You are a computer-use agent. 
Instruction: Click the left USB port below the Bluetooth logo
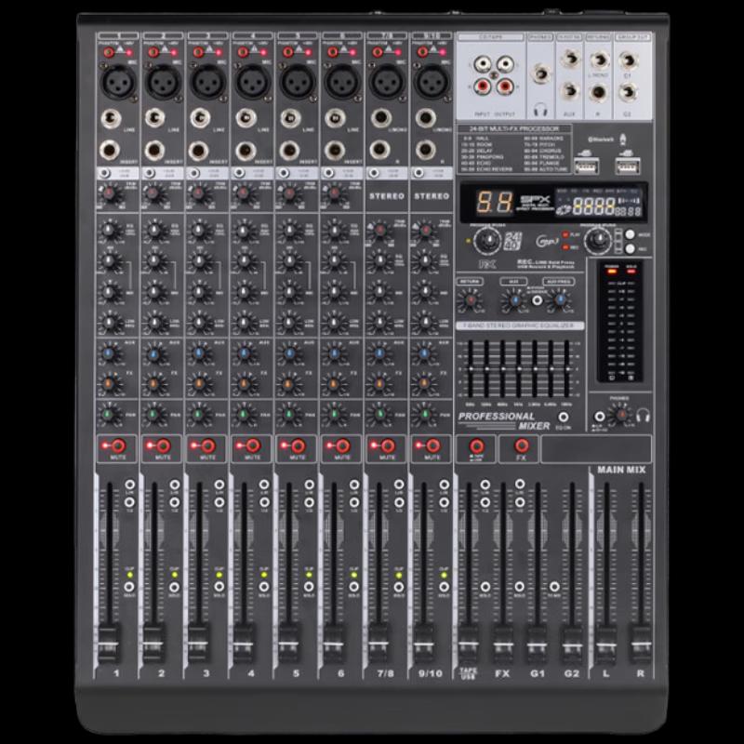coord(587,166)
